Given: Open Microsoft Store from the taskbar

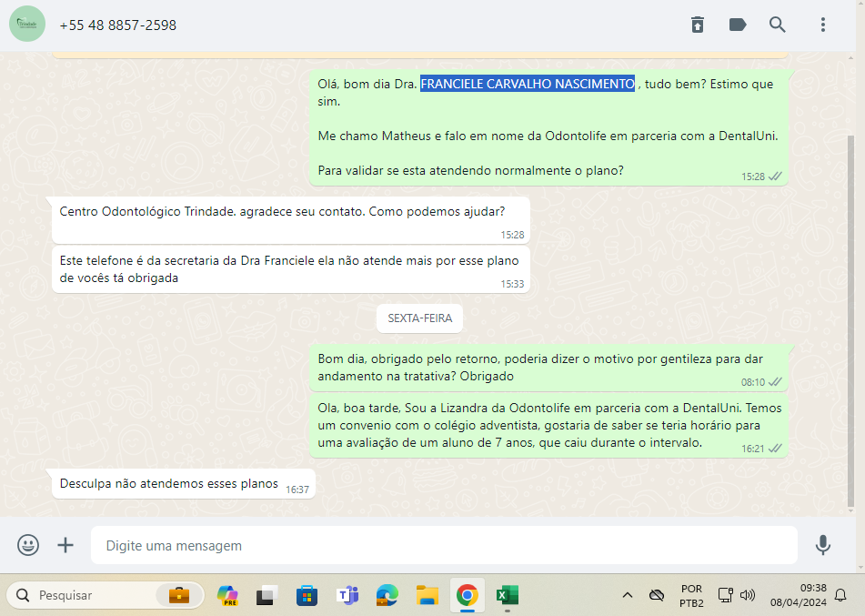Looking at the screenshot, I should (307, 596).
